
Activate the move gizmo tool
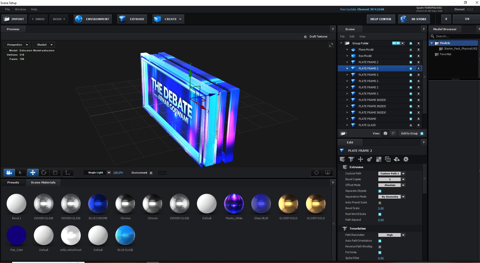[33, 173]
